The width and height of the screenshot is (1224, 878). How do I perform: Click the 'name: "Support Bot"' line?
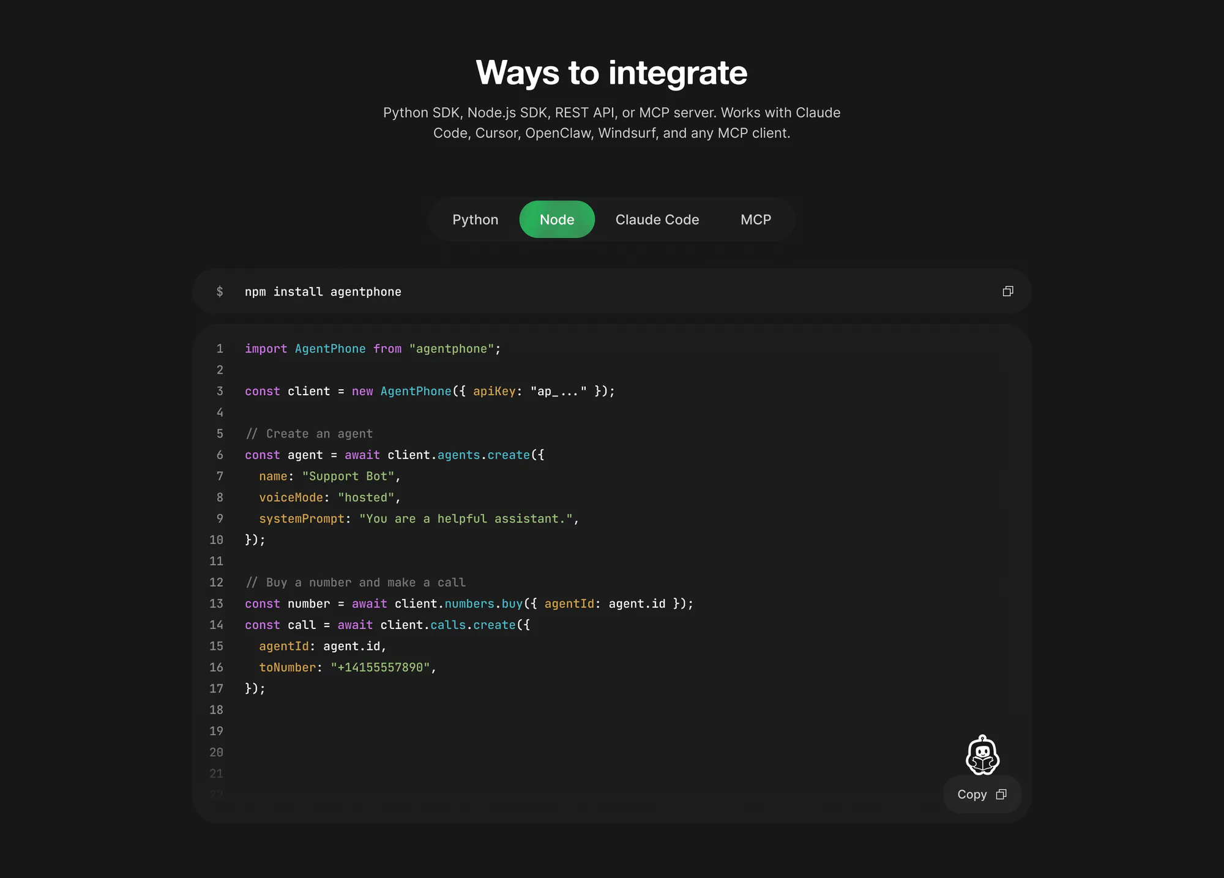(x=330, y=476)
